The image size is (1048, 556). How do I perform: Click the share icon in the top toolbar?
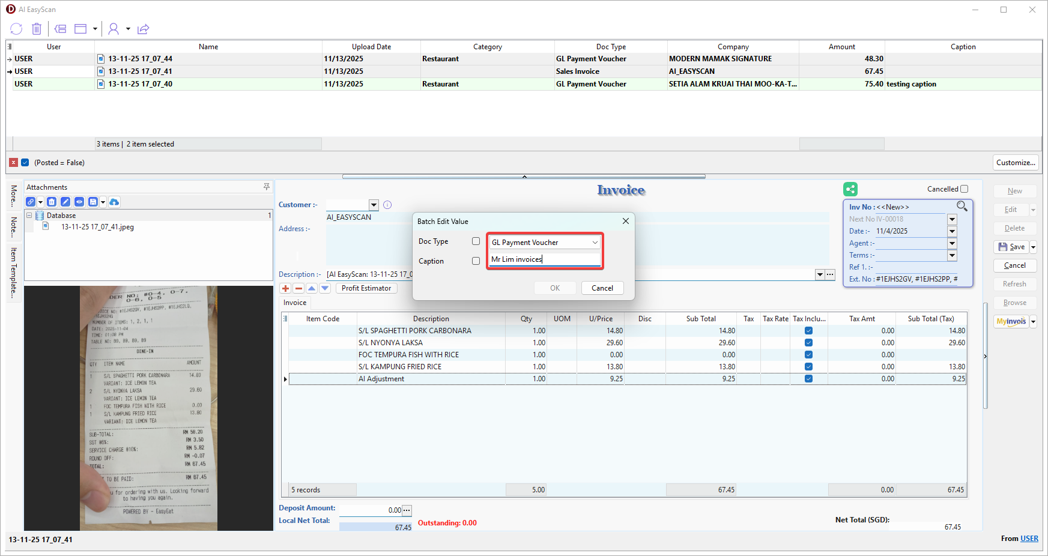tap(143, 29)
